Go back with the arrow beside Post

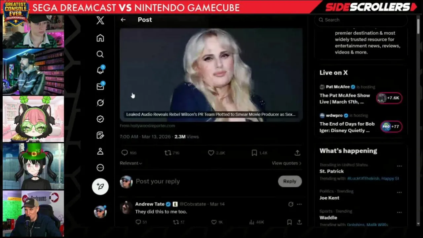click(x=123, y=20)
